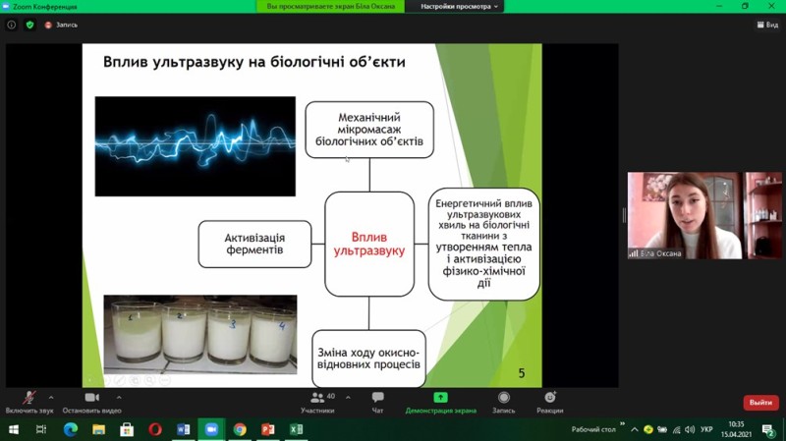
Task: Open Wi-Fi network tray icon
Action: coord(677,429)
